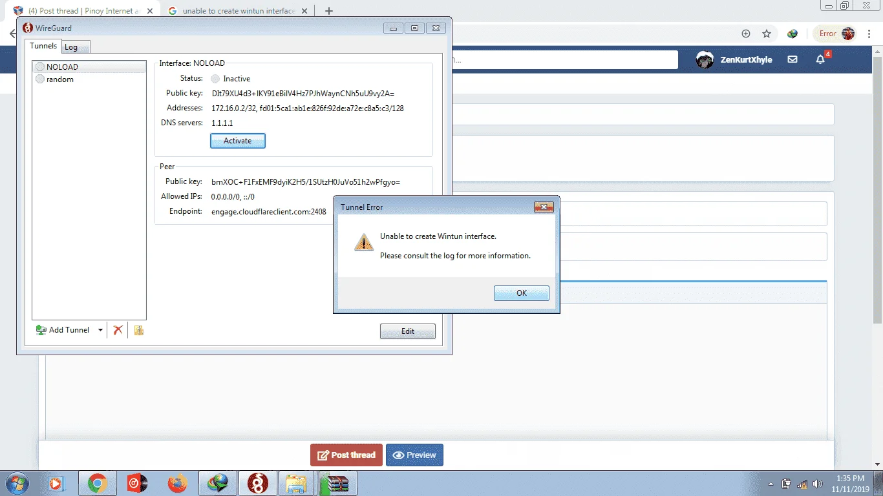Open the Internet Download Manager extension icon
Screen dimensions: 883x496
[793, 34]
